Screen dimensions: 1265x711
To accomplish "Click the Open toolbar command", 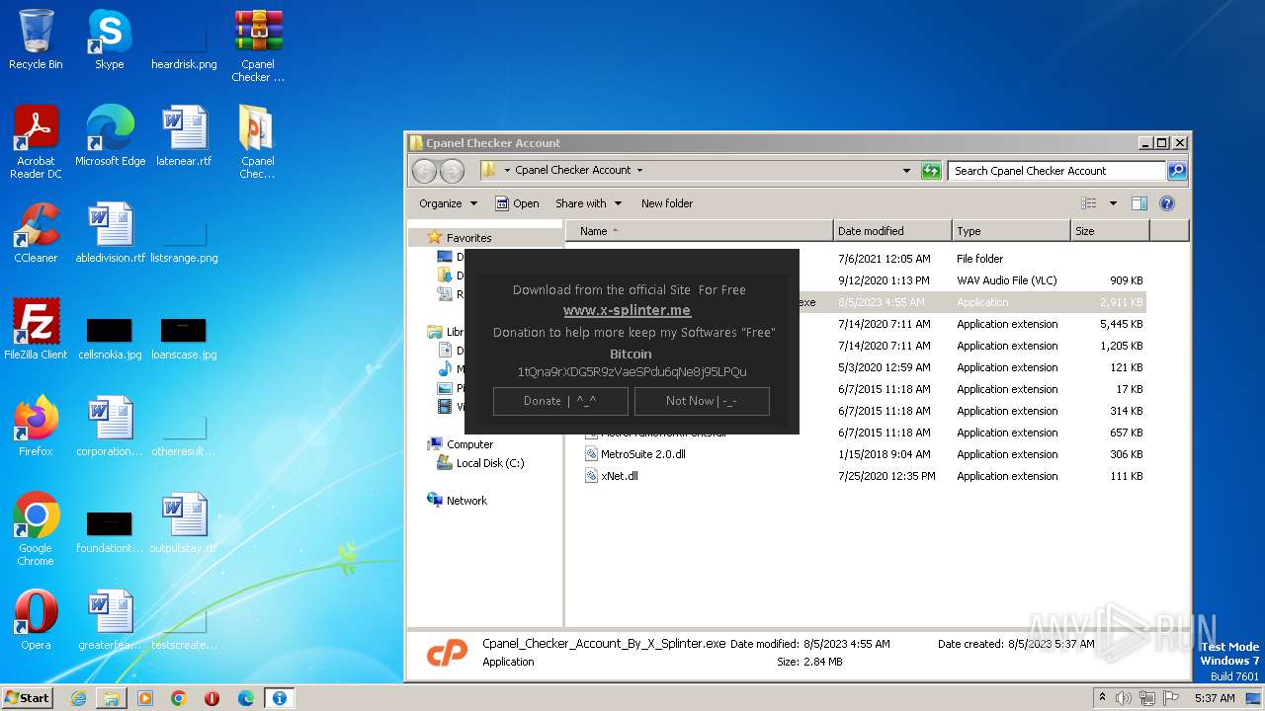I will click(517, 203).
